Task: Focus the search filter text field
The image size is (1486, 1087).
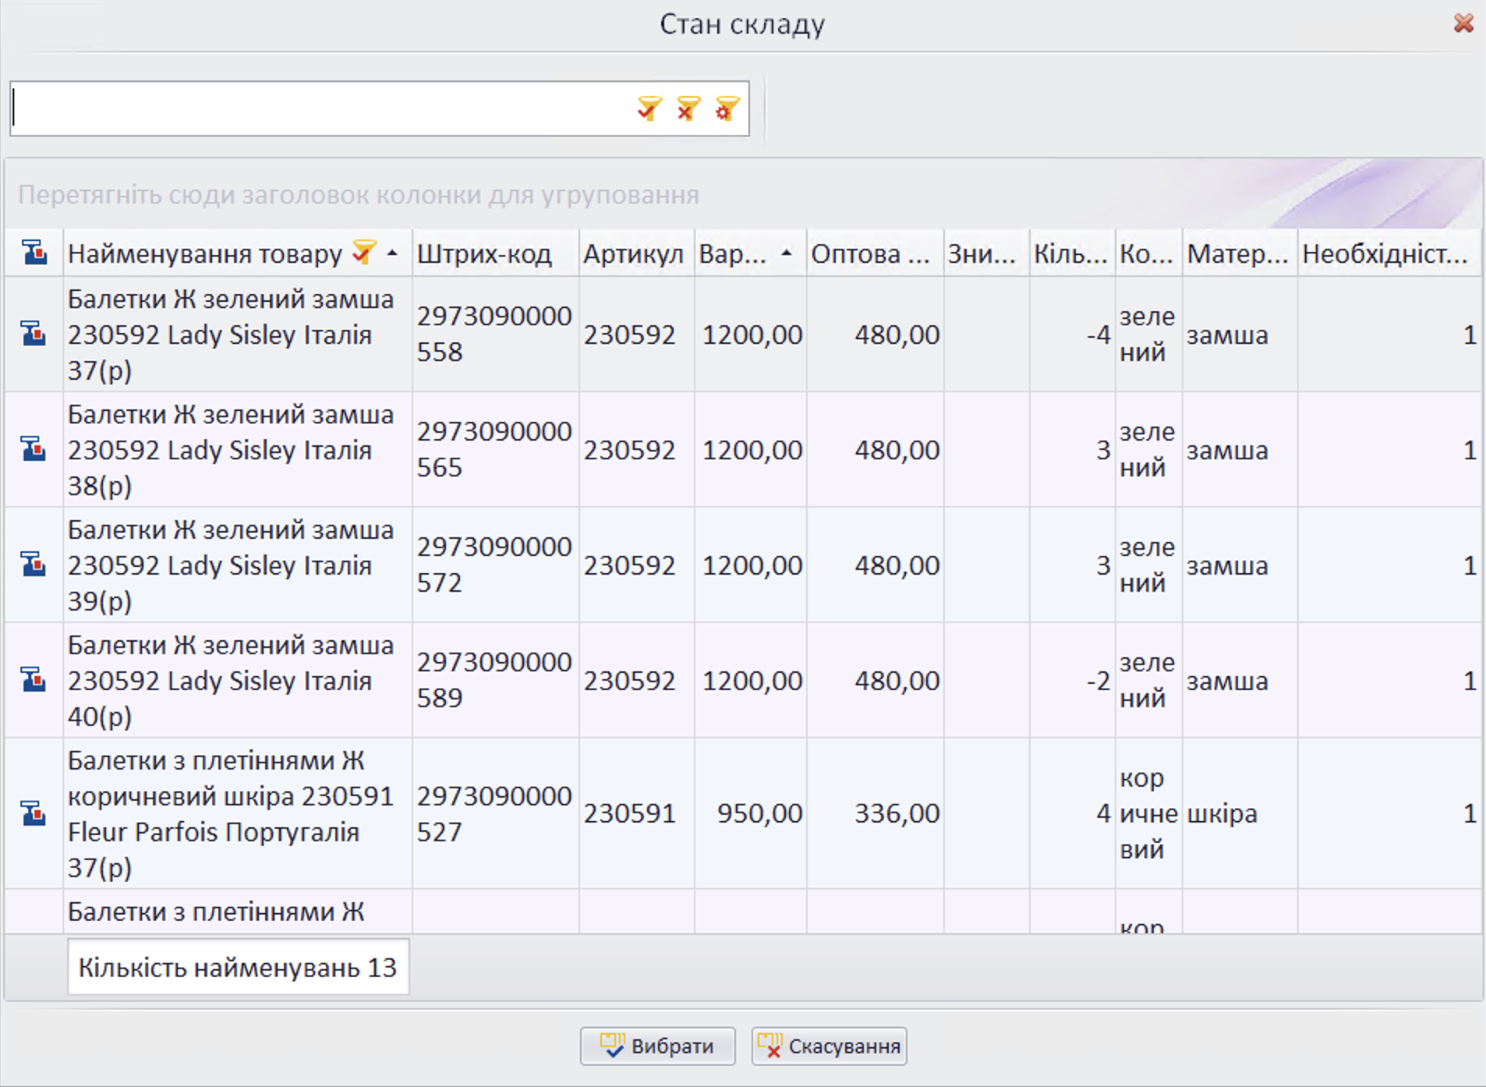Action: coord(320,108)
